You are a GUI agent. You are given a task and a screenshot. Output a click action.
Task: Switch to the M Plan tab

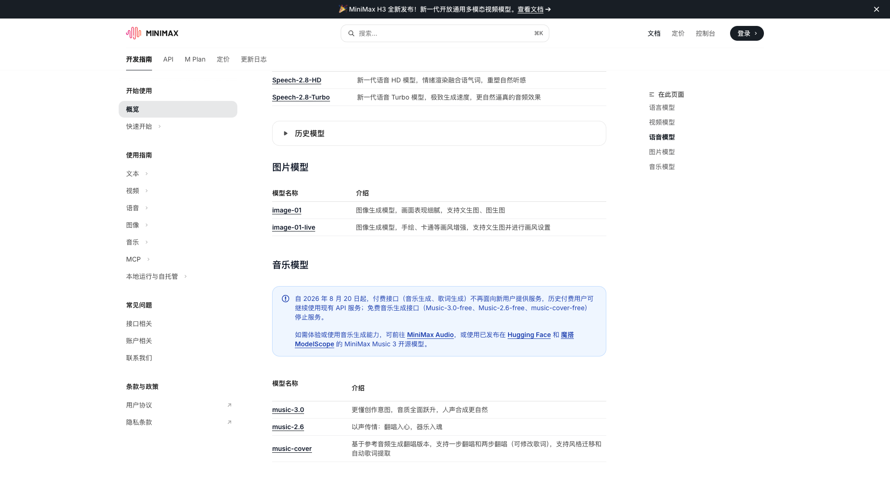195,59
